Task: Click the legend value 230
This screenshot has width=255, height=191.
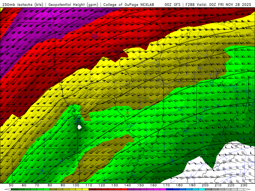Action: coord(244,185)
